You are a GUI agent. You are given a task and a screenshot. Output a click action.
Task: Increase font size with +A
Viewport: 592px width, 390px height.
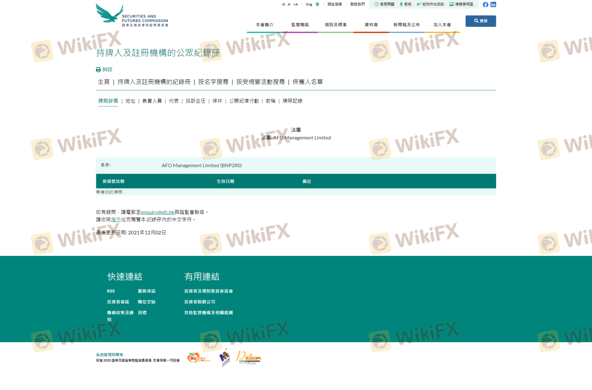click(x=295, y=4)
